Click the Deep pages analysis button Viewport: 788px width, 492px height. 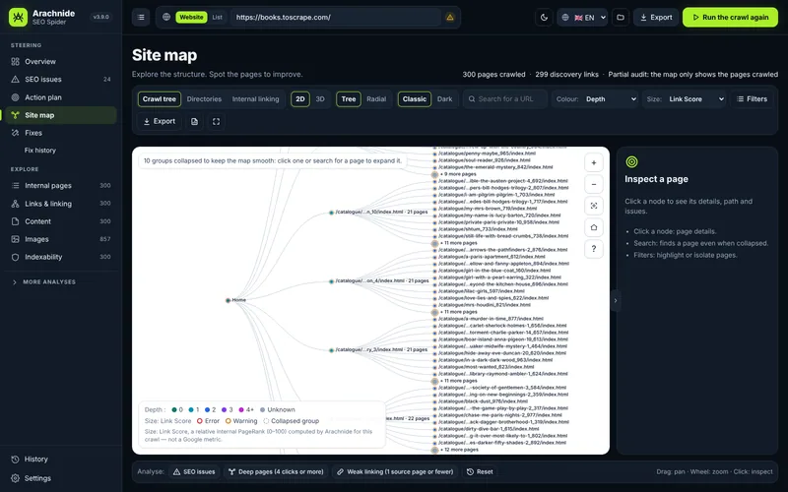pyautogui.click(x=276, y=472)
